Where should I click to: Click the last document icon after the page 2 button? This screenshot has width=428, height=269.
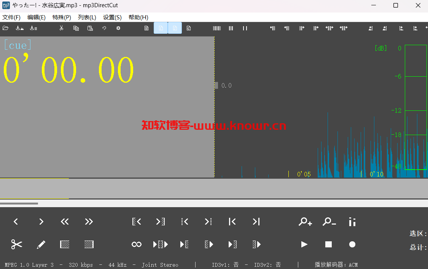(x=189, y=28)
